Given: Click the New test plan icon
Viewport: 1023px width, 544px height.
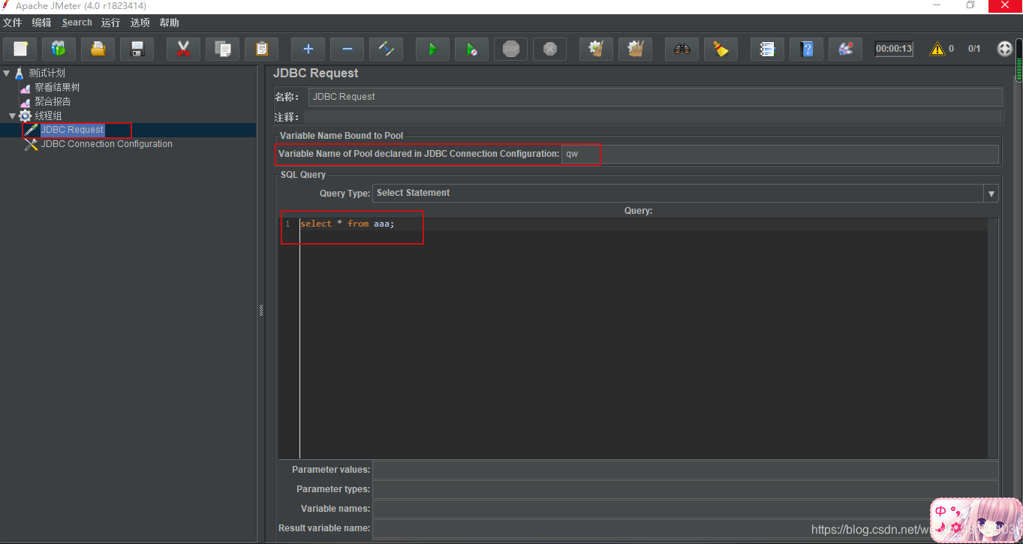Looking at the screenshot, I should point(20,49).
